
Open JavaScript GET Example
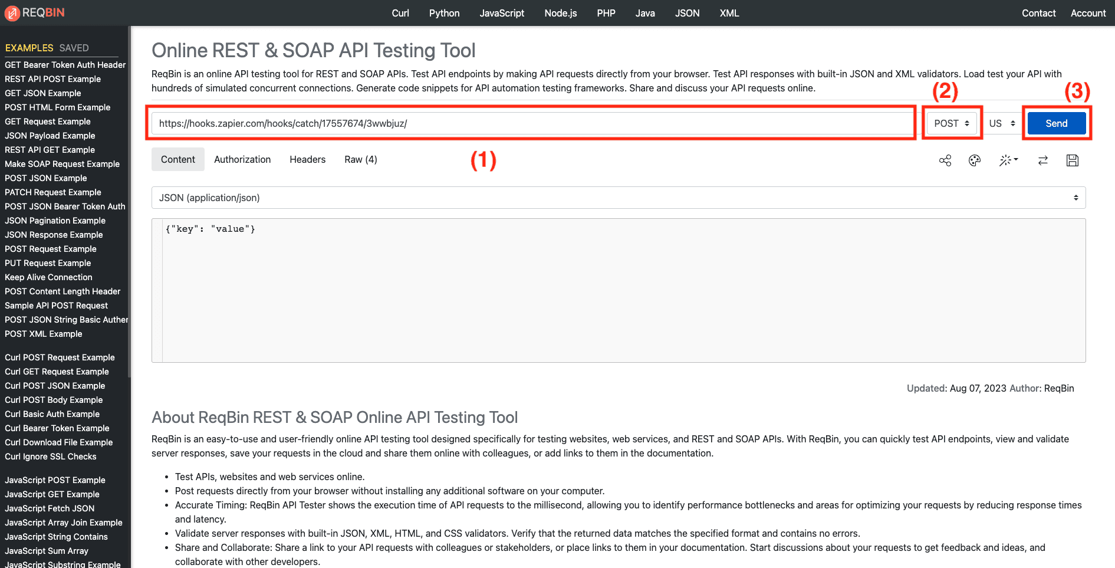point(52,494)
